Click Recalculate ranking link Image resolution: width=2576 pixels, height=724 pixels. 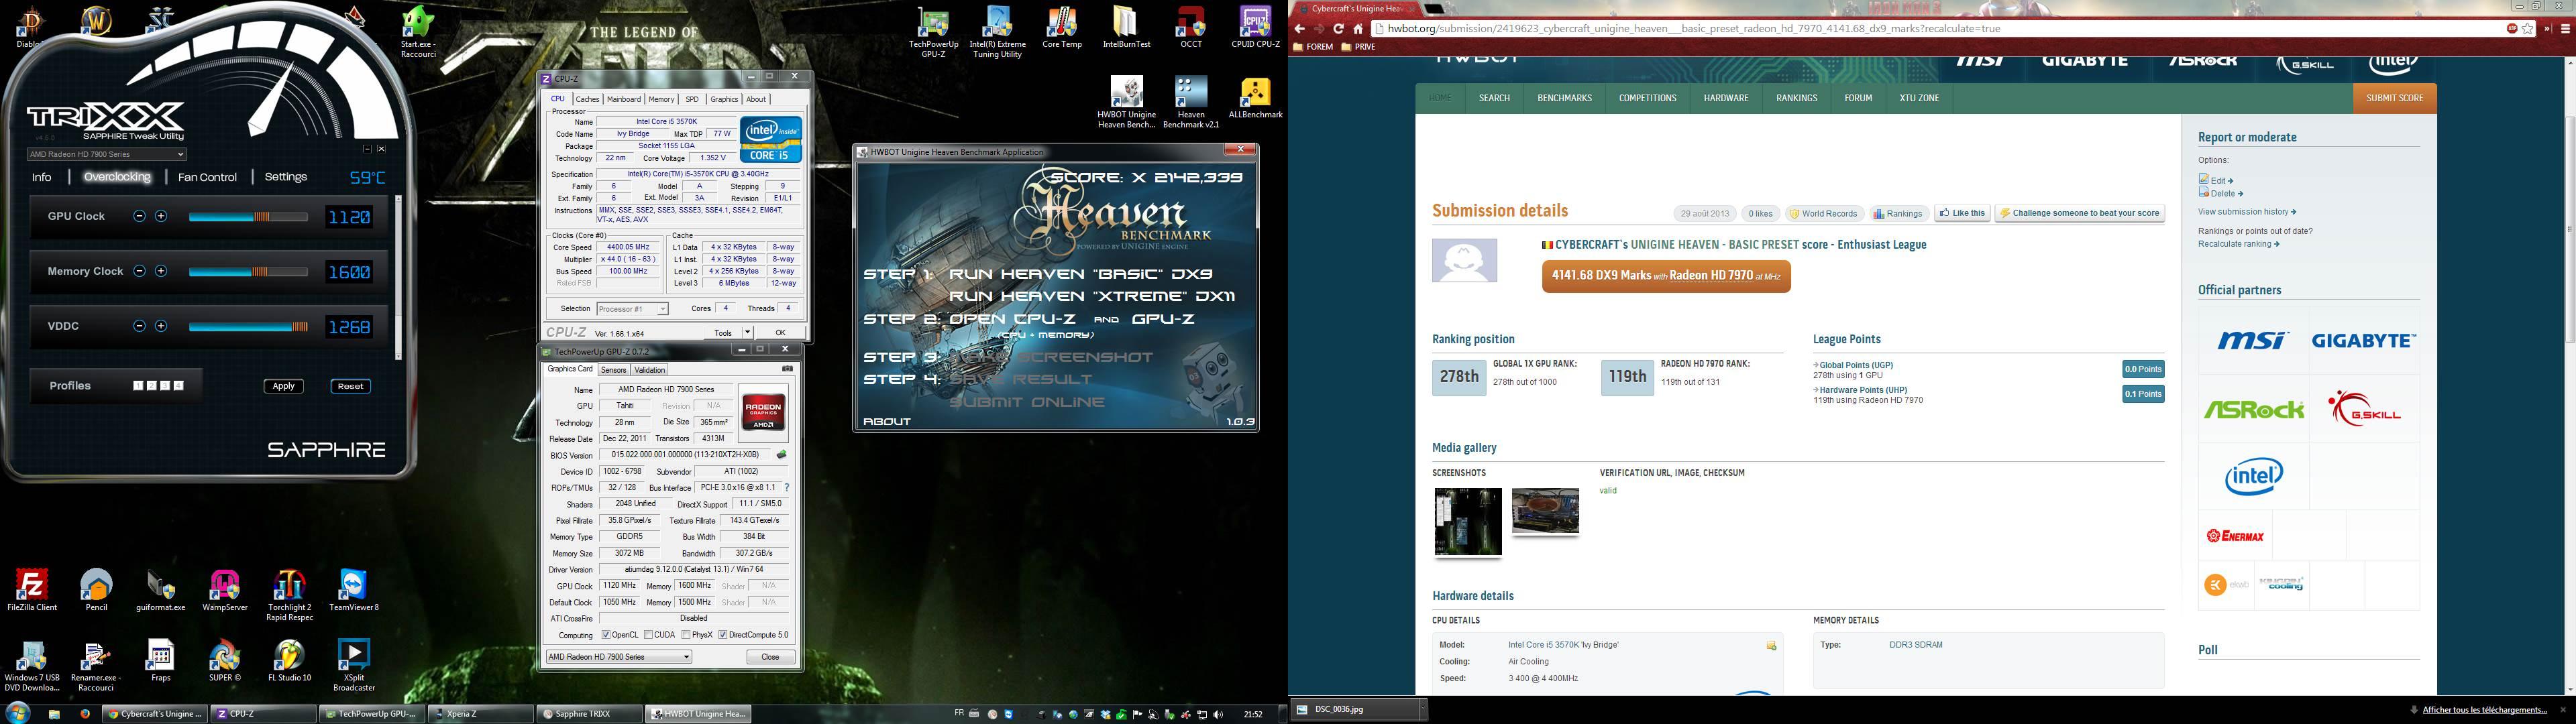point(2239,244)
